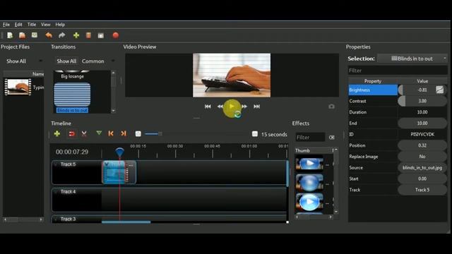
Task: Click the Transitions list down scroll arrow
Action: [x=113, y=111]
